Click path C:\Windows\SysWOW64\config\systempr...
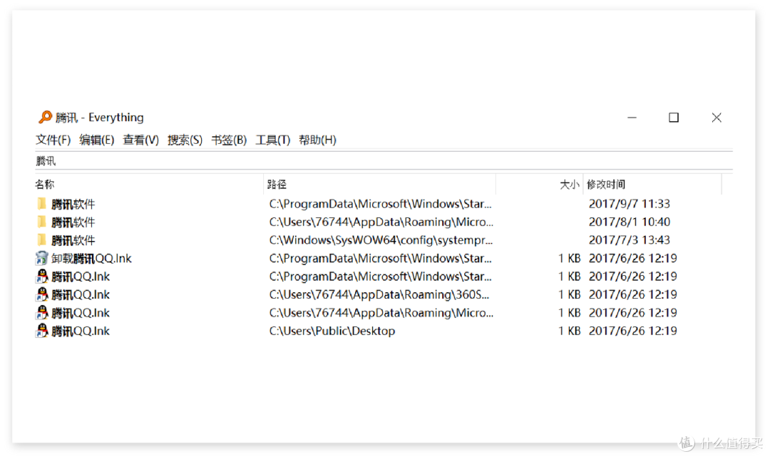The image size is (770, 459). point(381,240)
